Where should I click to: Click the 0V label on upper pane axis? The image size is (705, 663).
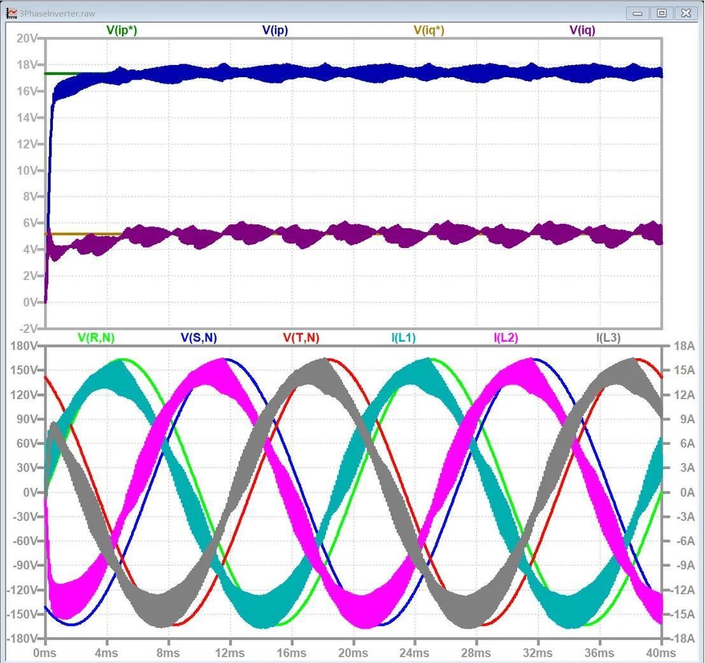point(30,302)
